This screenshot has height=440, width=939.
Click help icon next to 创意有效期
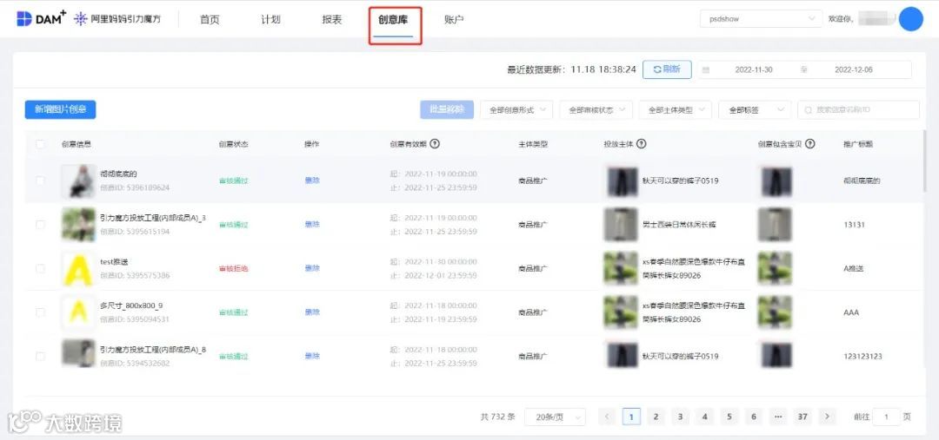(x=435, y=144)
